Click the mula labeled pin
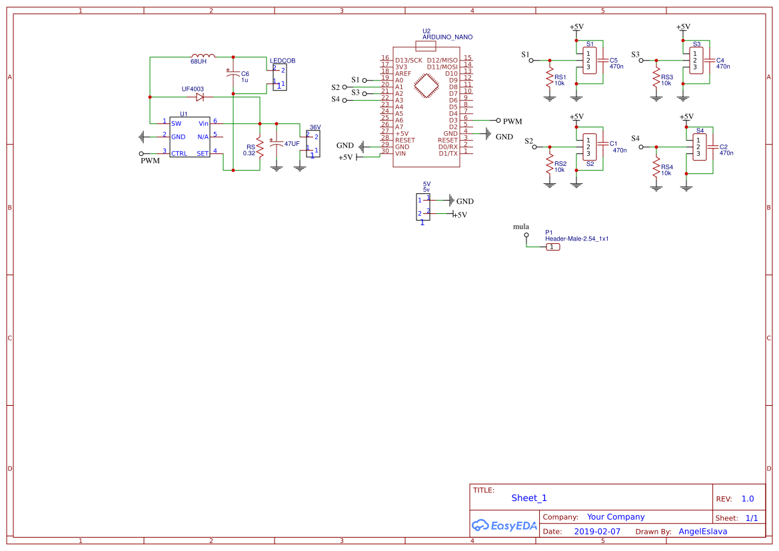 coord(526,235)
